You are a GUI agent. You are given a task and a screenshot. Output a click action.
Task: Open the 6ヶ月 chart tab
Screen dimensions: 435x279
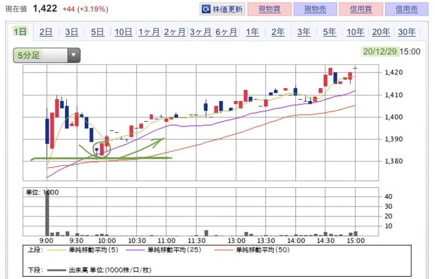pyautogui.click(x=226, y=32)
